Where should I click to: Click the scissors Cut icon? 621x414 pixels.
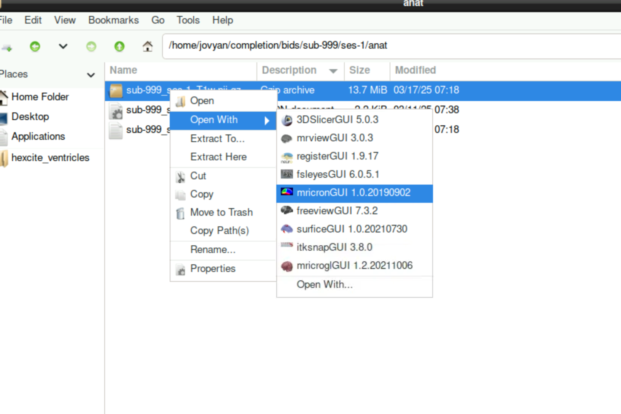click(x=180, y=177)
